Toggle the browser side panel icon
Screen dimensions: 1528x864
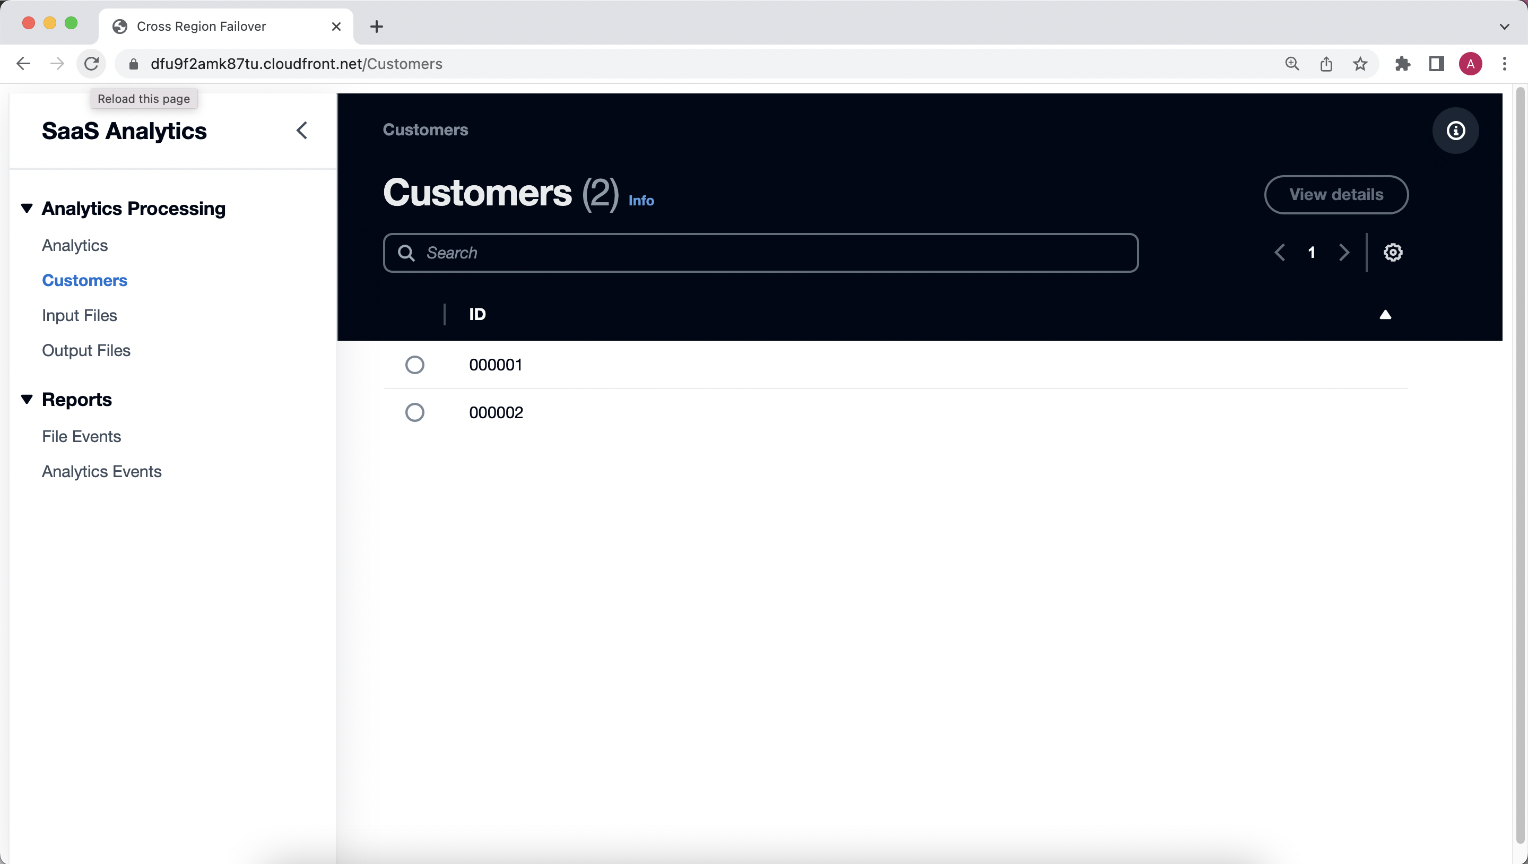pyautogui.click(x=1436, y=64)
